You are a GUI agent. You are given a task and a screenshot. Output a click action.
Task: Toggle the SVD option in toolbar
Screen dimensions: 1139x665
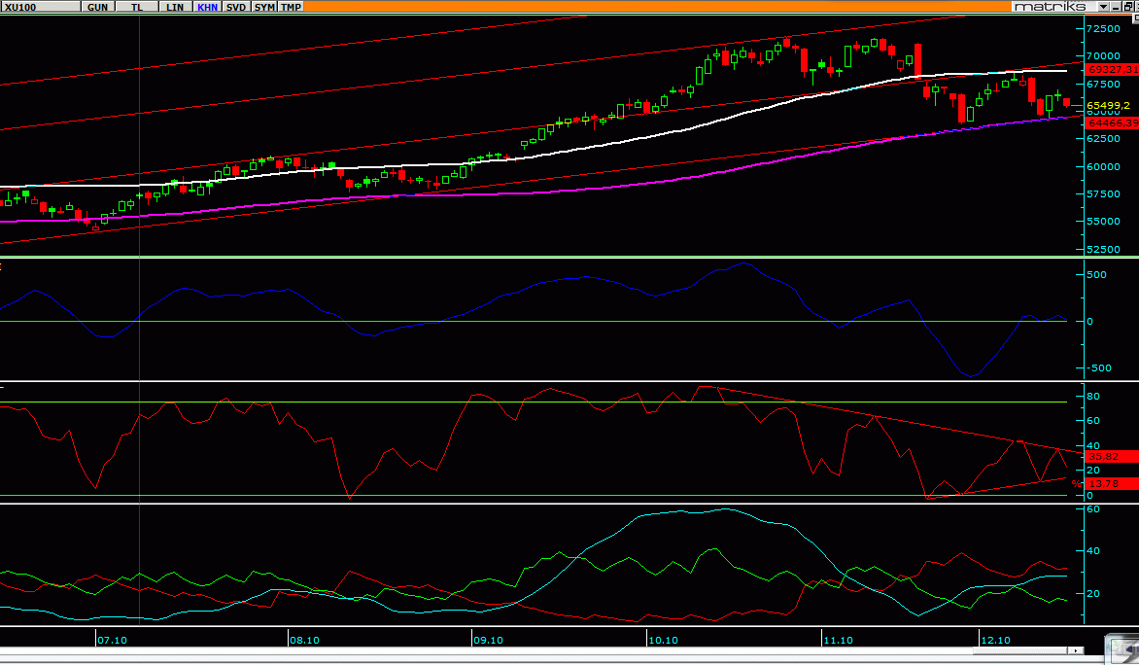click(x=235, y=7)
